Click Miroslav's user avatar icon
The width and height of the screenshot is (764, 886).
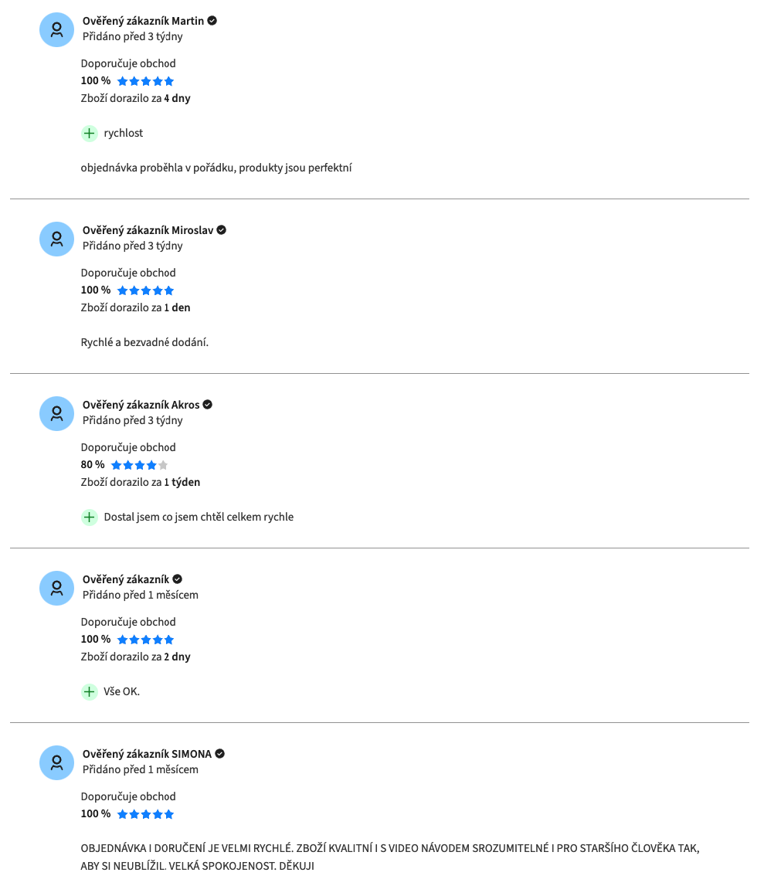pos(56,239)
